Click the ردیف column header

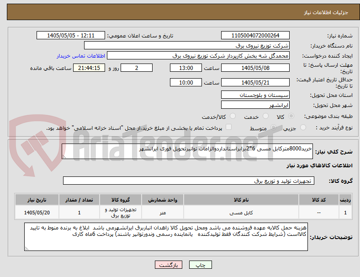tap(345, 200)
